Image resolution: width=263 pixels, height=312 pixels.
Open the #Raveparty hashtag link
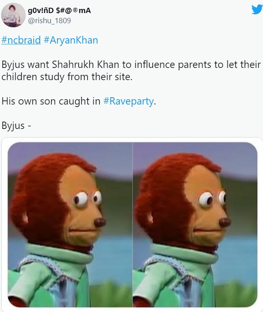tap(128, 101)
